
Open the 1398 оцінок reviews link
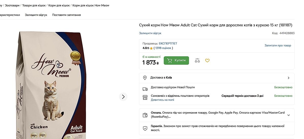(163, 48)
